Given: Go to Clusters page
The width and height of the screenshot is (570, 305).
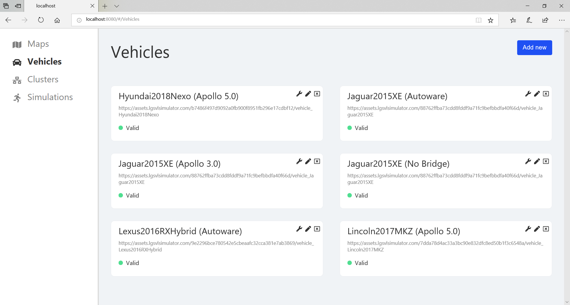Looking at the screenshot, I should point(43,79).
